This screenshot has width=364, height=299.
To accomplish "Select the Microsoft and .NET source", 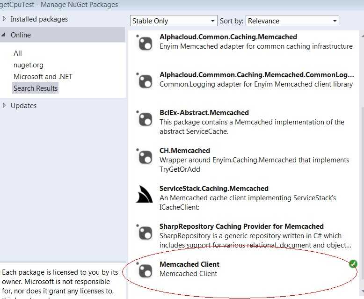I will point(43,77).
